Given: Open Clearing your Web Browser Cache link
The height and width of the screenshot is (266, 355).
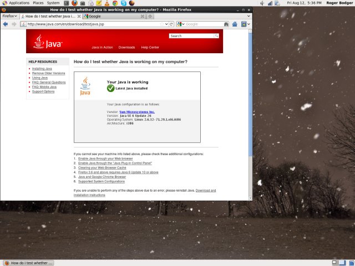Looking at the screenshot, I should click(x=102, y=167).
